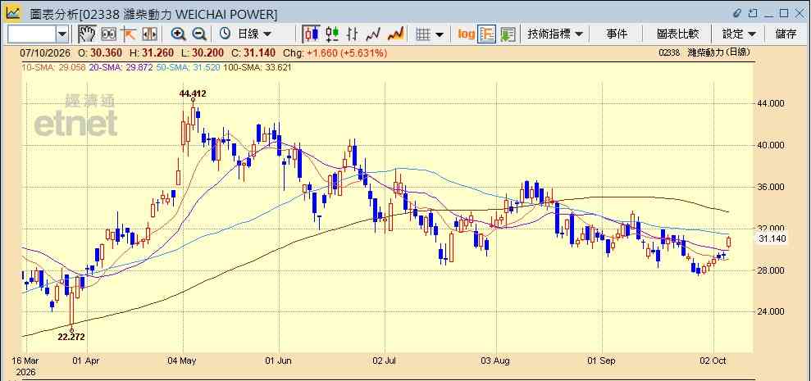Toggle the log scale button
Image resolution: width=811 pixels, height=381 pixels.
(x=466, y=34)
